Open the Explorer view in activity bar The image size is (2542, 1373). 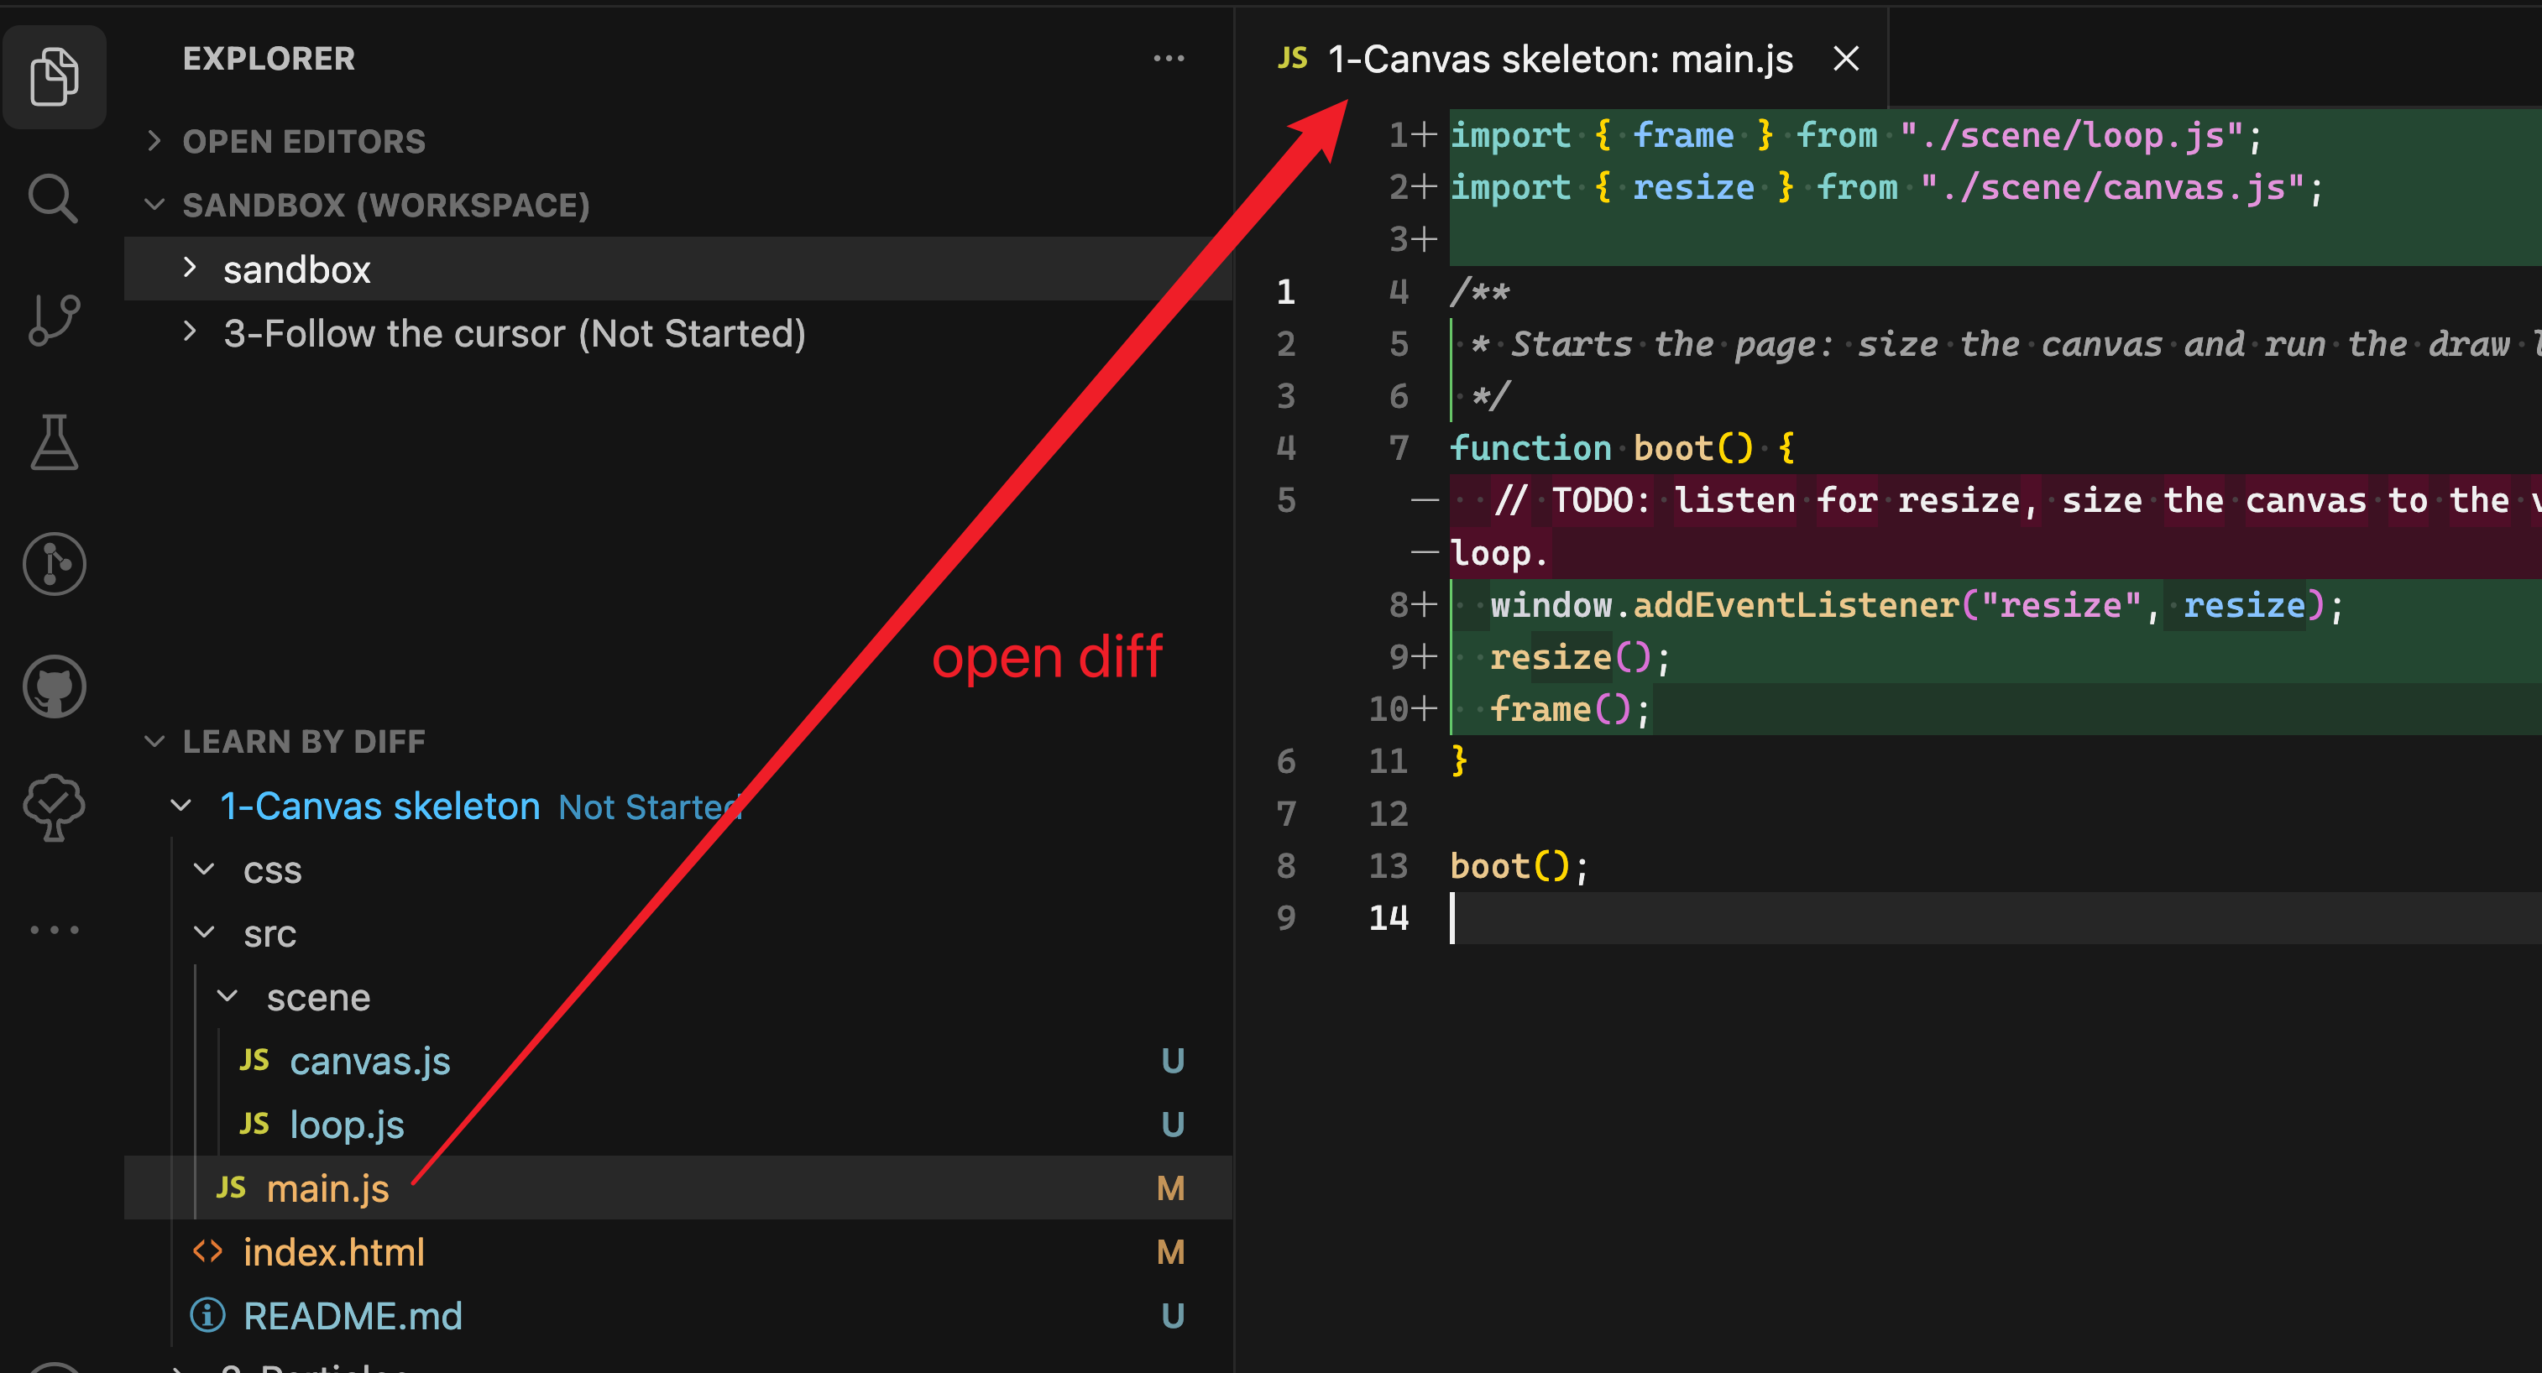[x=55, y=77]
